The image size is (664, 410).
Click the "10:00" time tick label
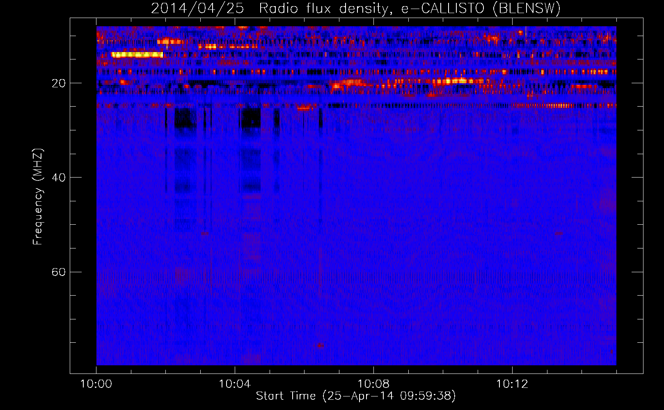96,384
